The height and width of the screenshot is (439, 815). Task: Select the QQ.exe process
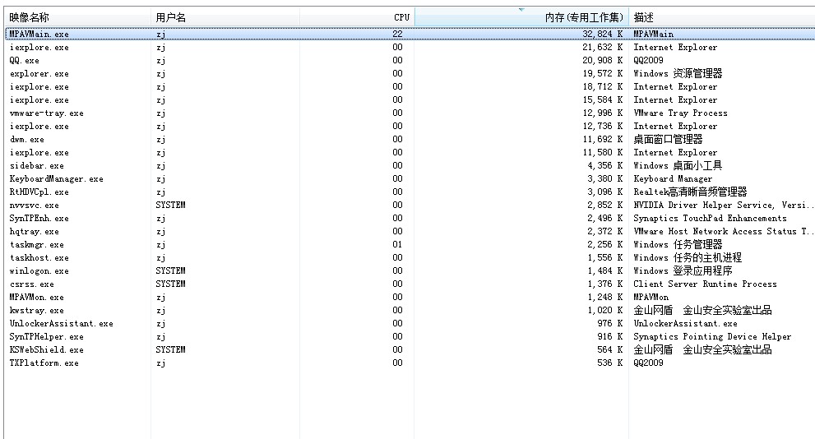pyautogui.click(x=25, y=61)
